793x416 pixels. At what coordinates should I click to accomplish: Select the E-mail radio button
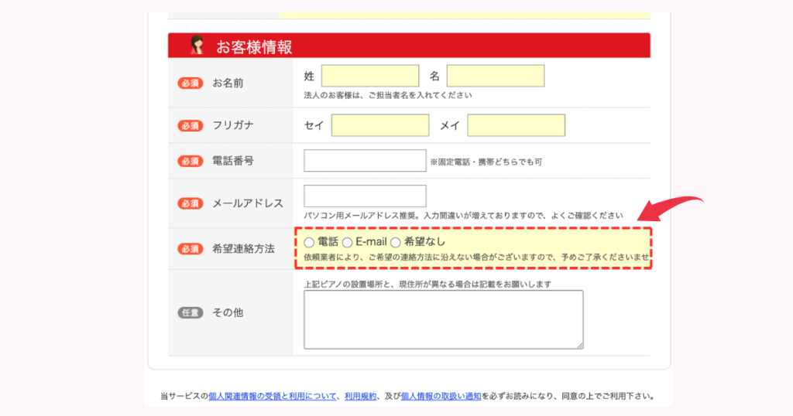[347, 243]
